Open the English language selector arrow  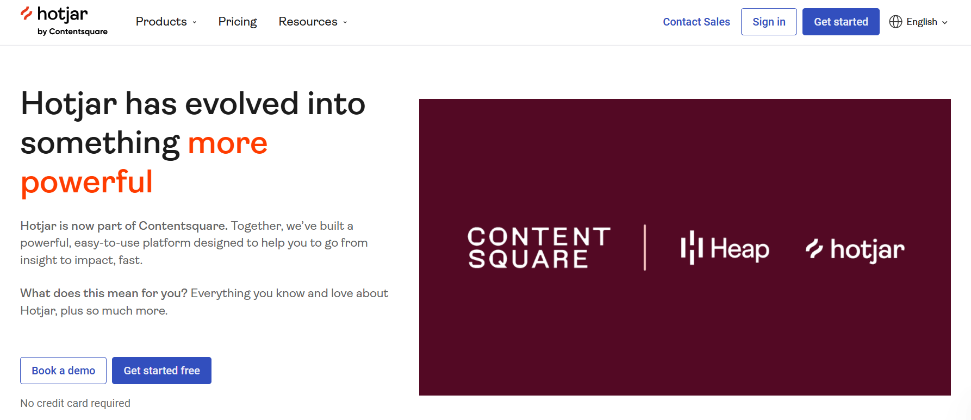point(945,22)
